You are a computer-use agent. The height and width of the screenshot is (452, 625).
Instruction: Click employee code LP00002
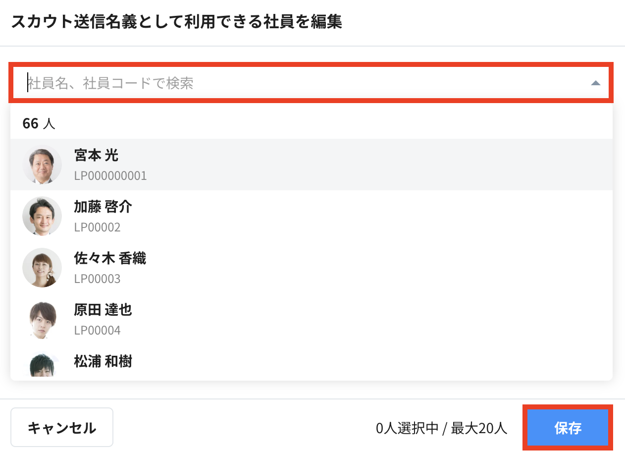point(97,227)
